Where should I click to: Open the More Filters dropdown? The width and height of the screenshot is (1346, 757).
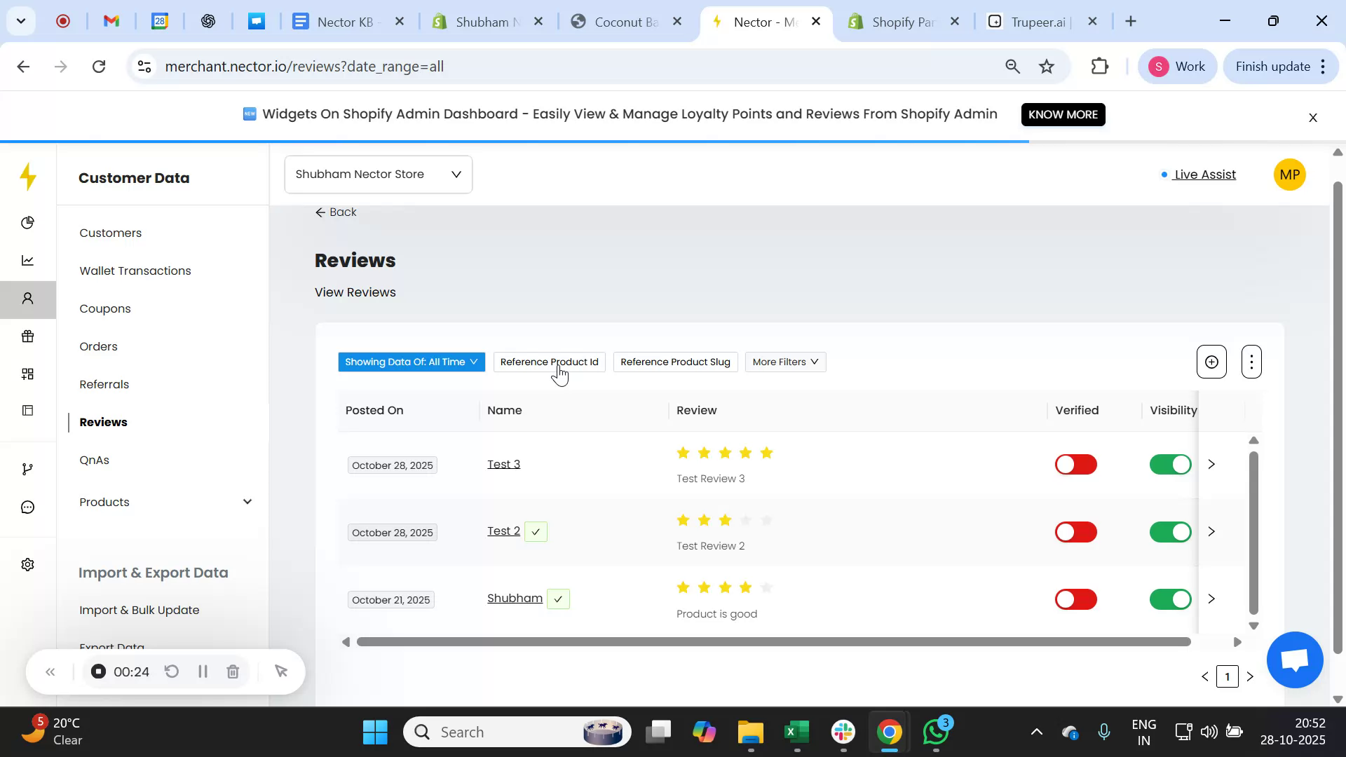tap(784, 362)
